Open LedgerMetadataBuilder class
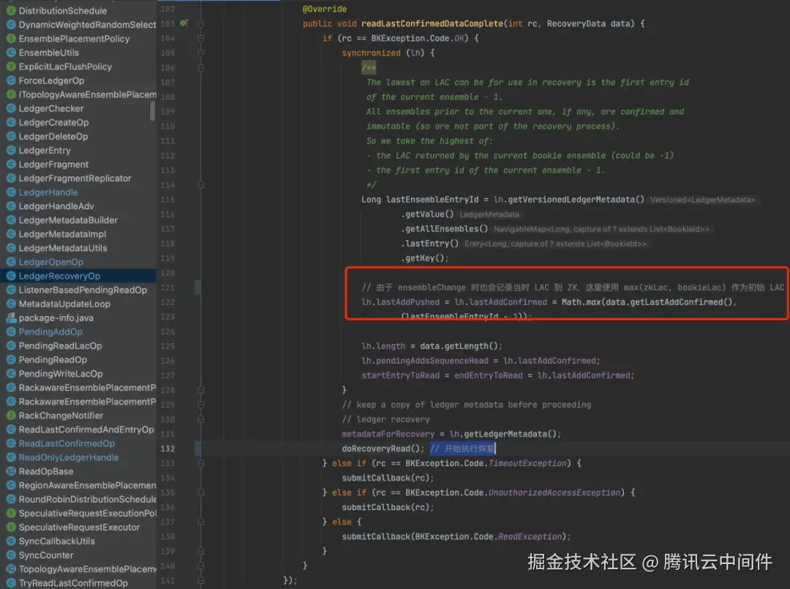790x589 pixels. click(x=68, y=220)
